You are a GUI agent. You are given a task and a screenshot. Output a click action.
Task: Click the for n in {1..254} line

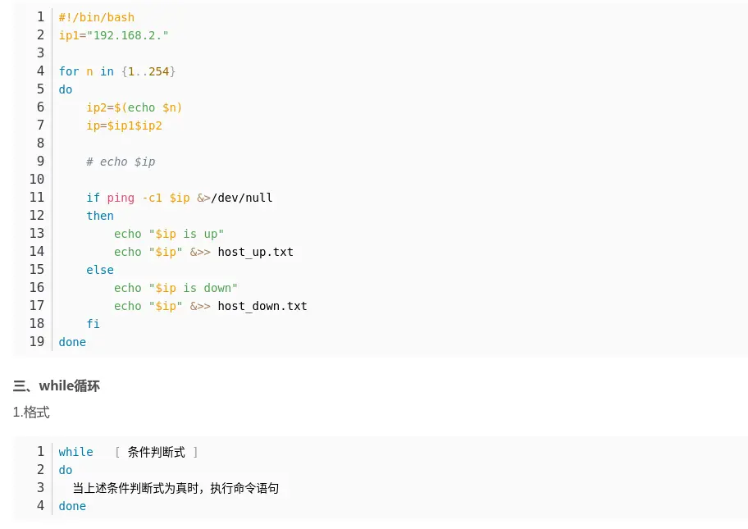[x=116, y=71]
